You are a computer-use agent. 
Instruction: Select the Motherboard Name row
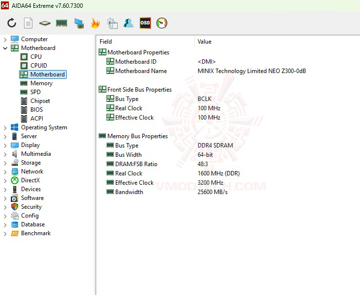[206, 71]
